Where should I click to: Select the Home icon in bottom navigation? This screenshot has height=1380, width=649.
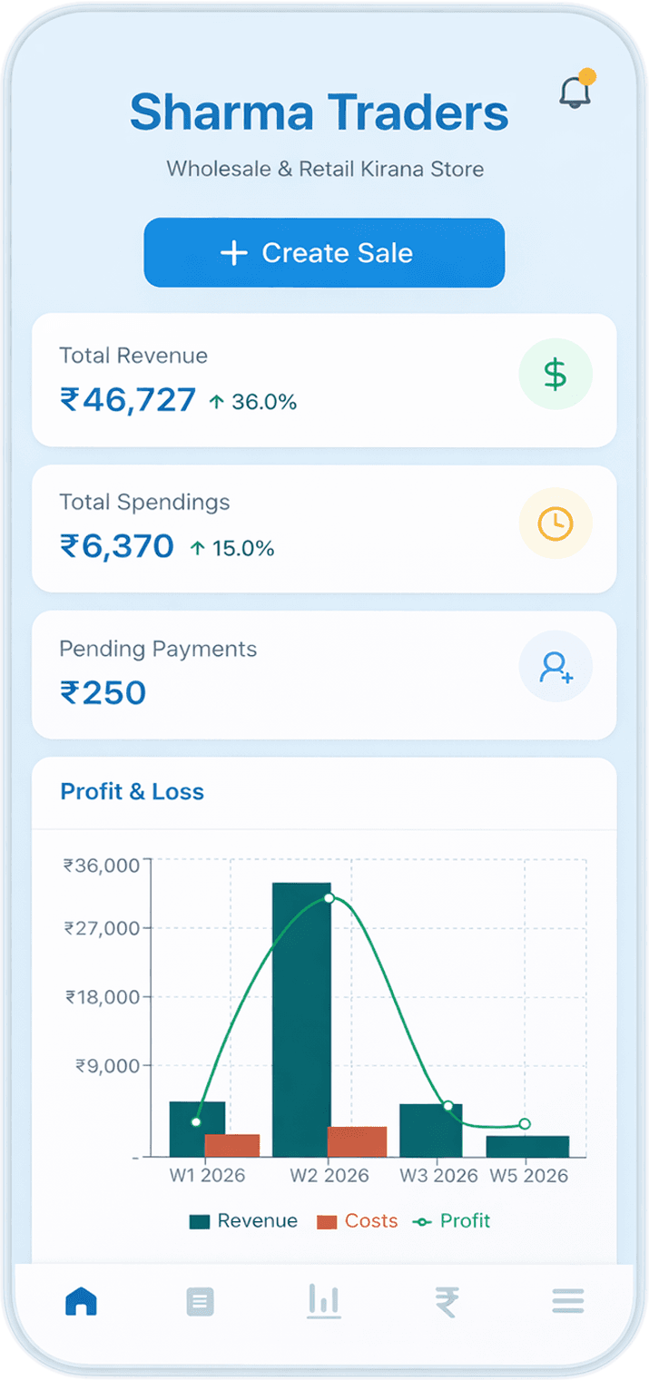coord(81,1301)
